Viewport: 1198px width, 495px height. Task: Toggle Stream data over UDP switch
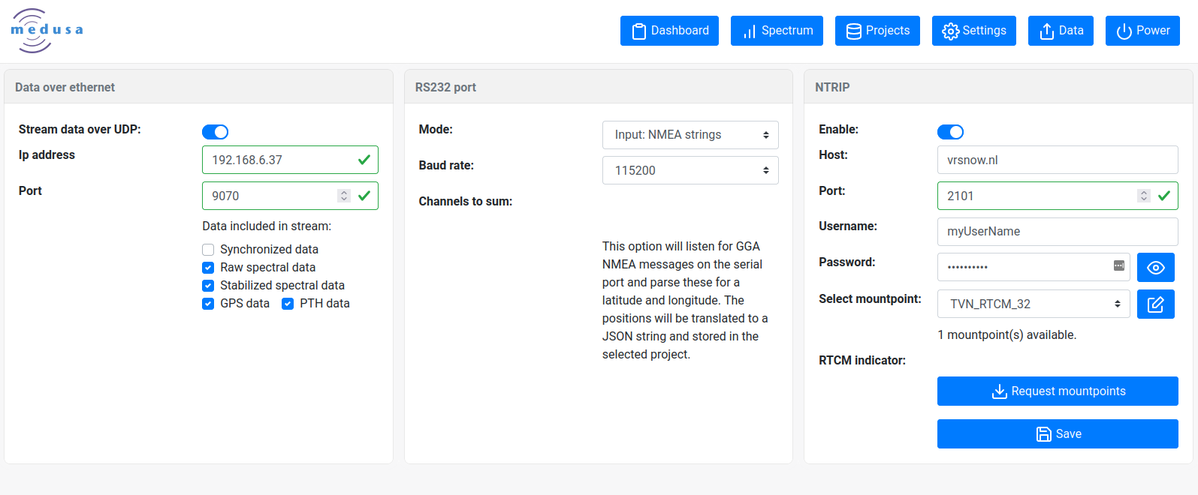pos(215,132)
